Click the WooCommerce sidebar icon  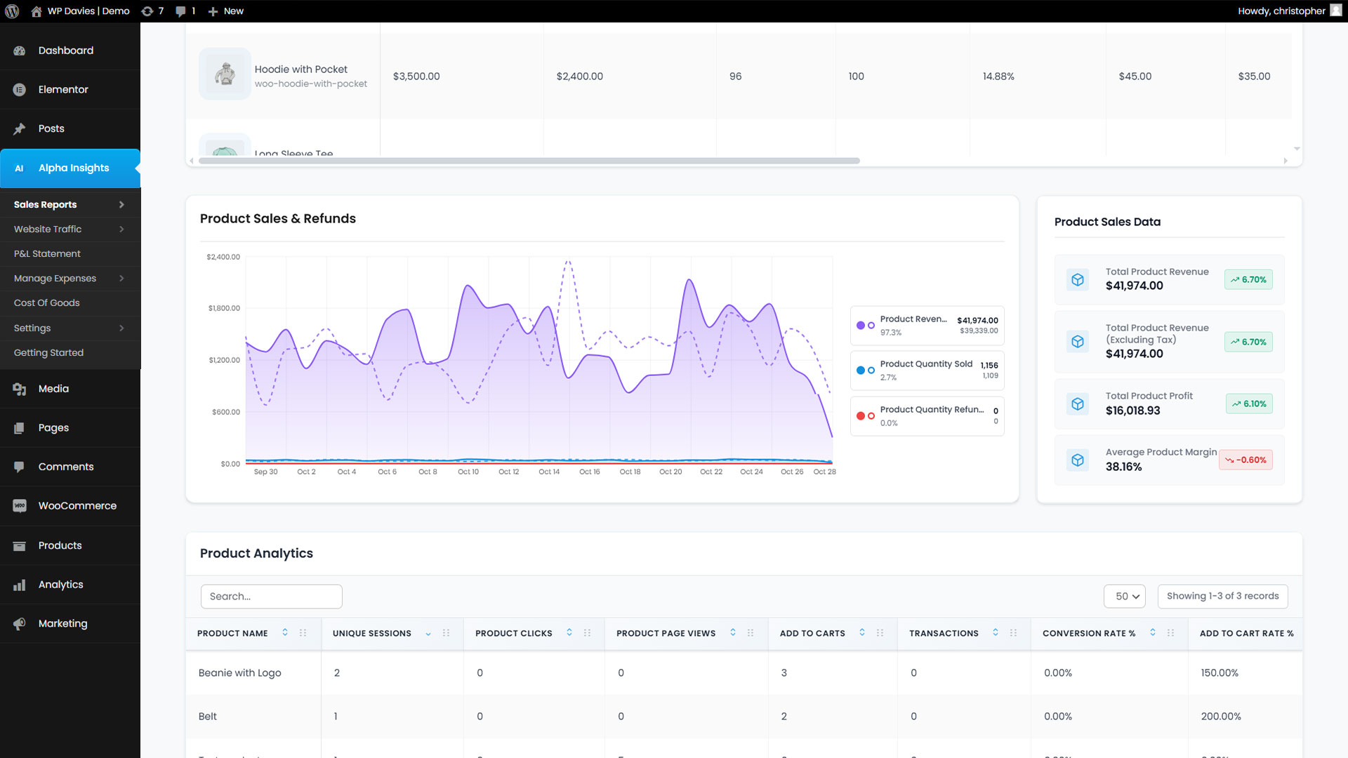[20, 506]
